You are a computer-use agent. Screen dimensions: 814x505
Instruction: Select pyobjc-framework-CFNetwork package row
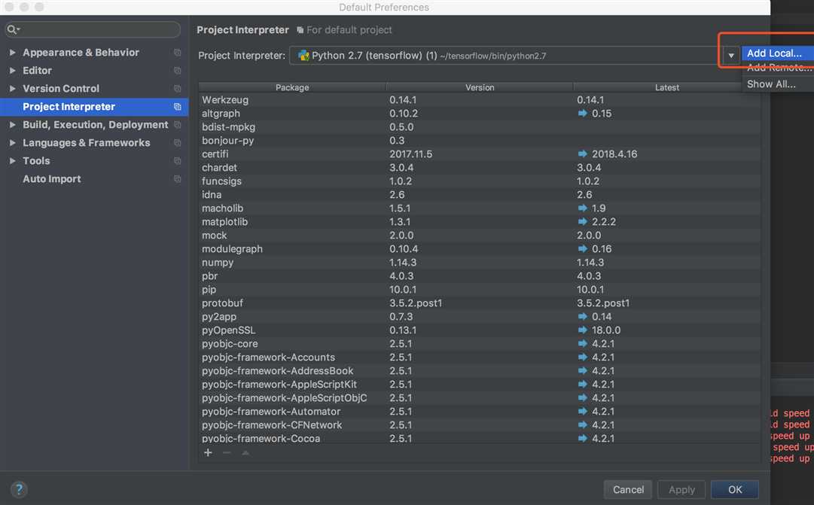tap(480, 424)
